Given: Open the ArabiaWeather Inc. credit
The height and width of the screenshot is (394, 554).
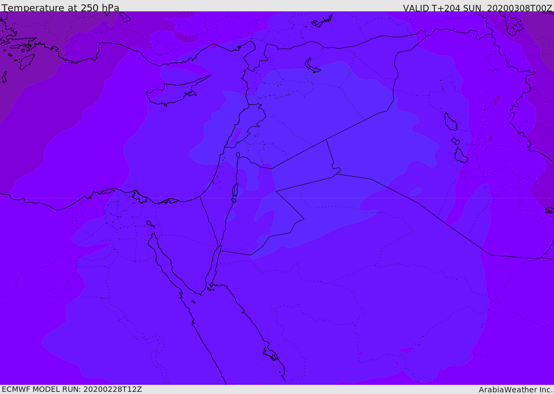Looking at the screenshot, I should pos(516,390).
